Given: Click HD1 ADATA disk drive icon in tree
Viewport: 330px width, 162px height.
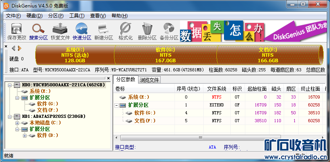Looking at the screenshot, I should (17, 116).
